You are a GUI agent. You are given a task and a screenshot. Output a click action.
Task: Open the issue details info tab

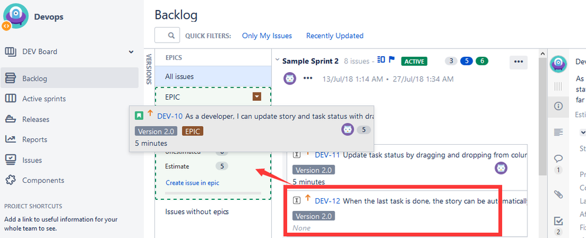(x=558, y=106)
